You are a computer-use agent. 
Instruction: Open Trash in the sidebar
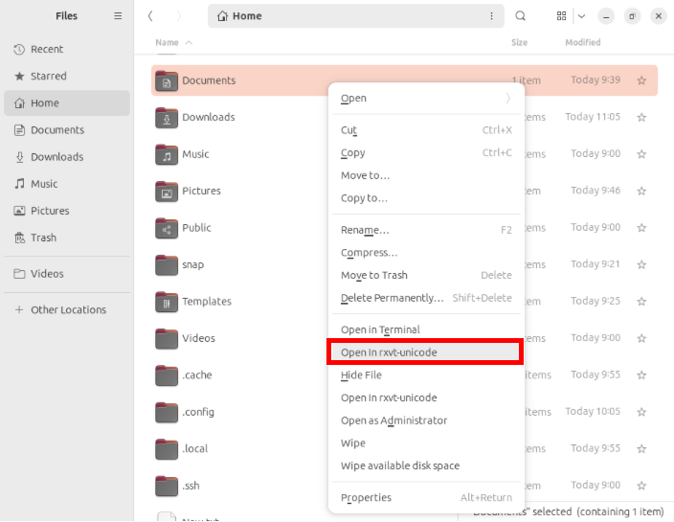point(43,238)
